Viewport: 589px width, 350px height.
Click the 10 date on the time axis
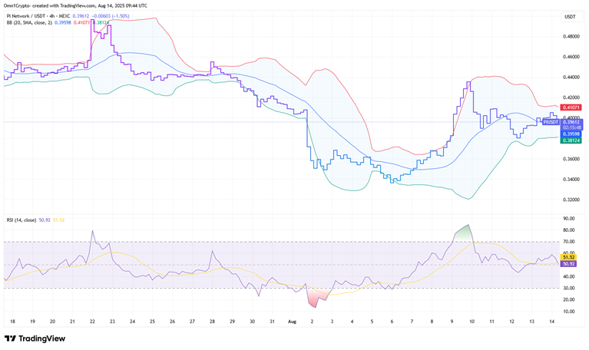[472, 322]
